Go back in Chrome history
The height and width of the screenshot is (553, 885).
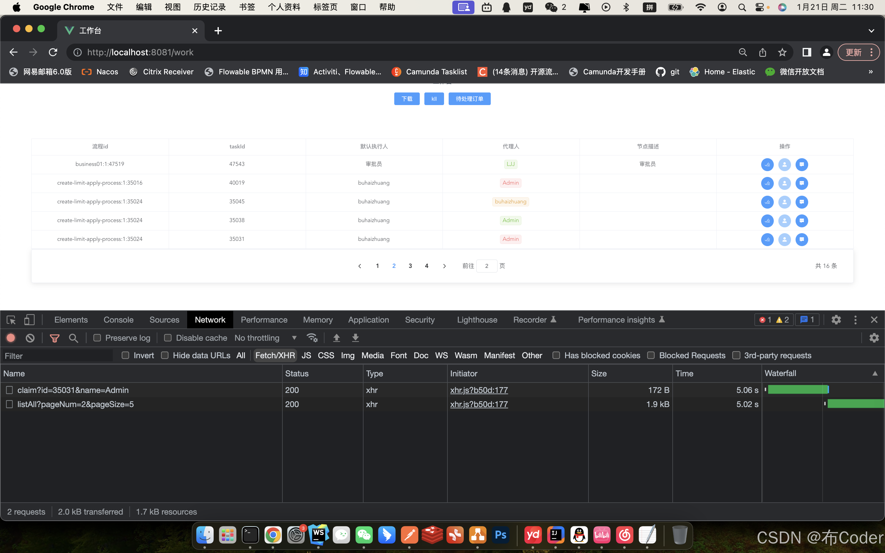coord(14,52)
